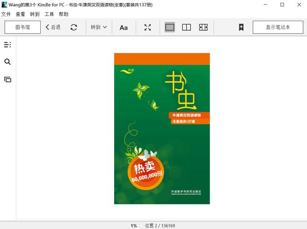
Task: Open the 工具 menu
Action: pos(49,14)
